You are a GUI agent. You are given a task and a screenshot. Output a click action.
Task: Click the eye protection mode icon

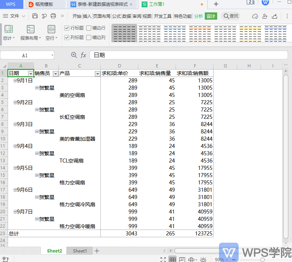click(x=203, y=259)
